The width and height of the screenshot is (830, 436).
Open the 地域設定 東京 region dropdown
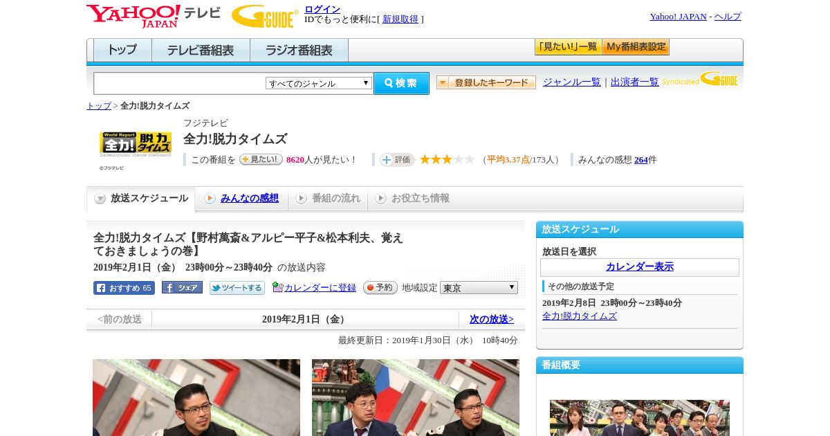[x=479, y=287]
